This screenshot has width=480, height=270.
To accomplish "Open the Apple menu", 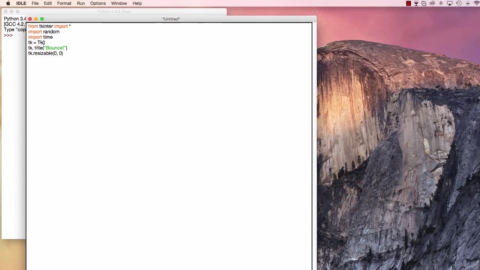I will tap(8, 3).
